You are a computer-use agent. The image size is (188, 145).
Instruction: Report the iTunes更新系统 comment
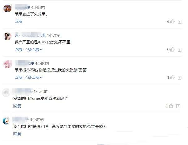[x=178, y=106]
